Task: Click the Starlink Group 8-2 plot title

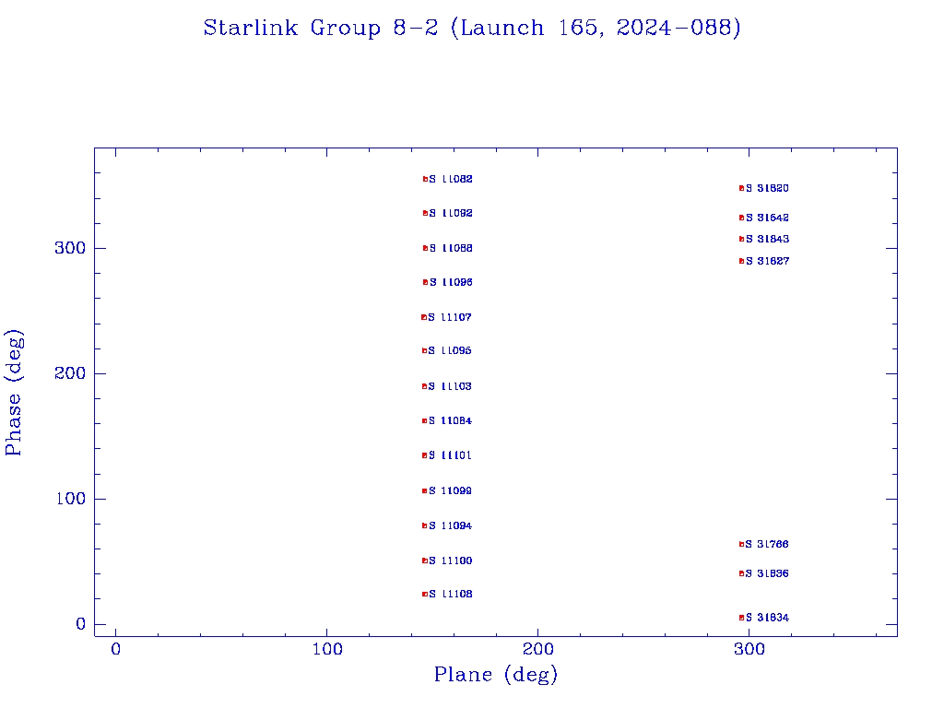Action: 472,29
